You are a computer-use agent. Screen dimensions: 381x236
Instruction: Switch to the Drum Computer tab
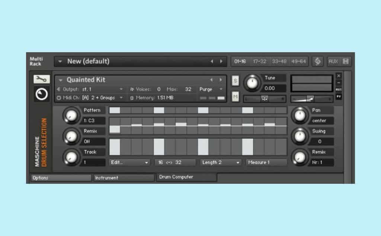click(x=186, y=177)
